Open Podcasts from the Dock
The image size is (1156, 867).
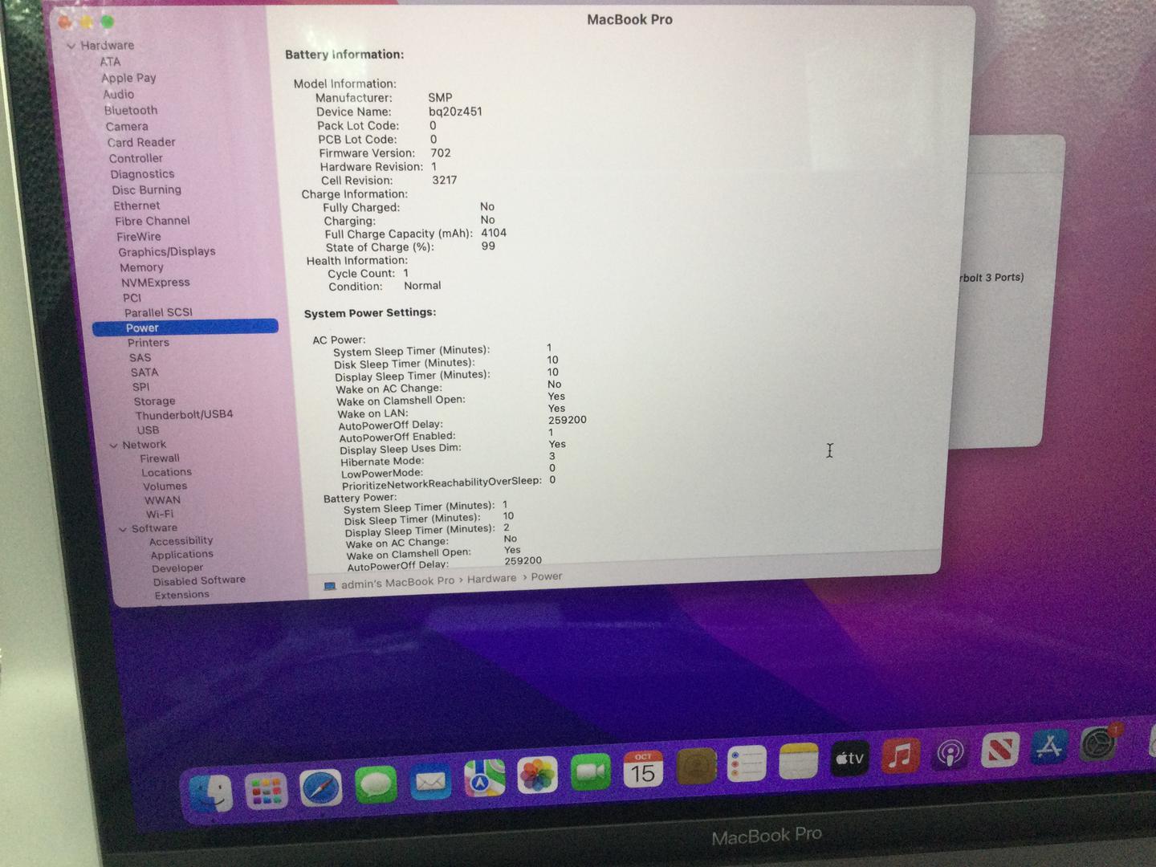[x=950, y=753]
